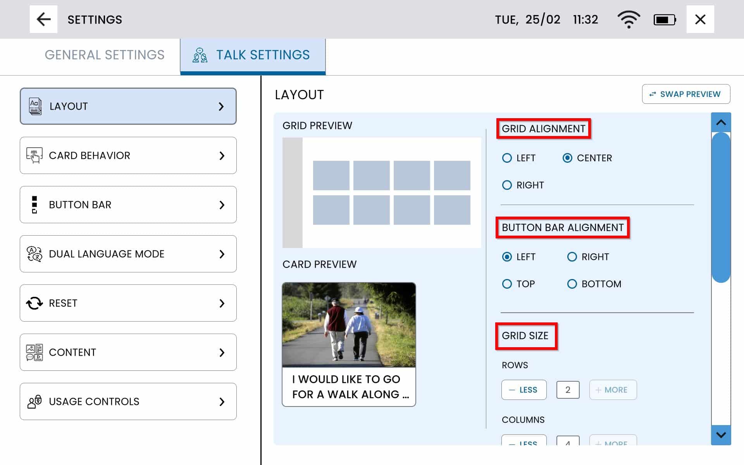The width and height of the screenshot is (744, 465).
Task: Choose Top button bar alignment
Action: tap(507, 284)
